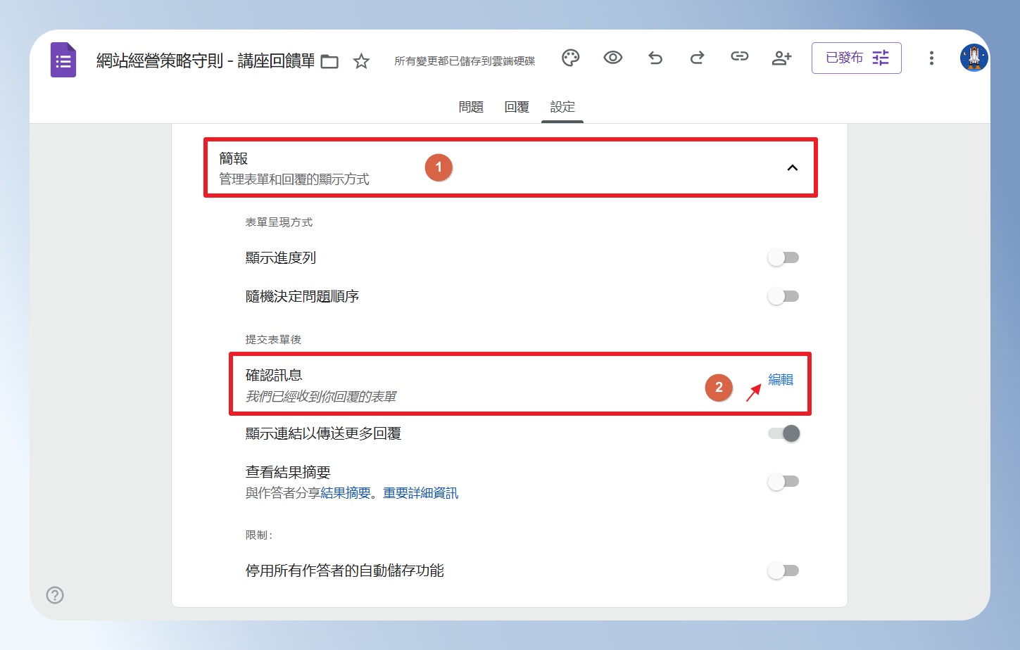The height and width of the screenshot is (650, 1020).
Task: Open the 重要詳細資訊 link
Action: tap(420, 493)
